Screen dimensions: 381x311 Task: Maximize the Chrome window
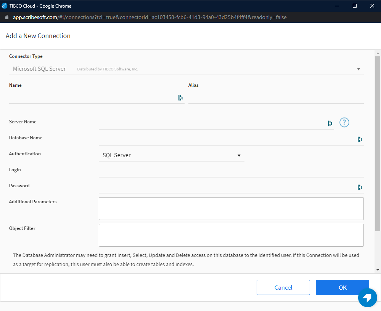pyautogui.click(x=354, y=6)
